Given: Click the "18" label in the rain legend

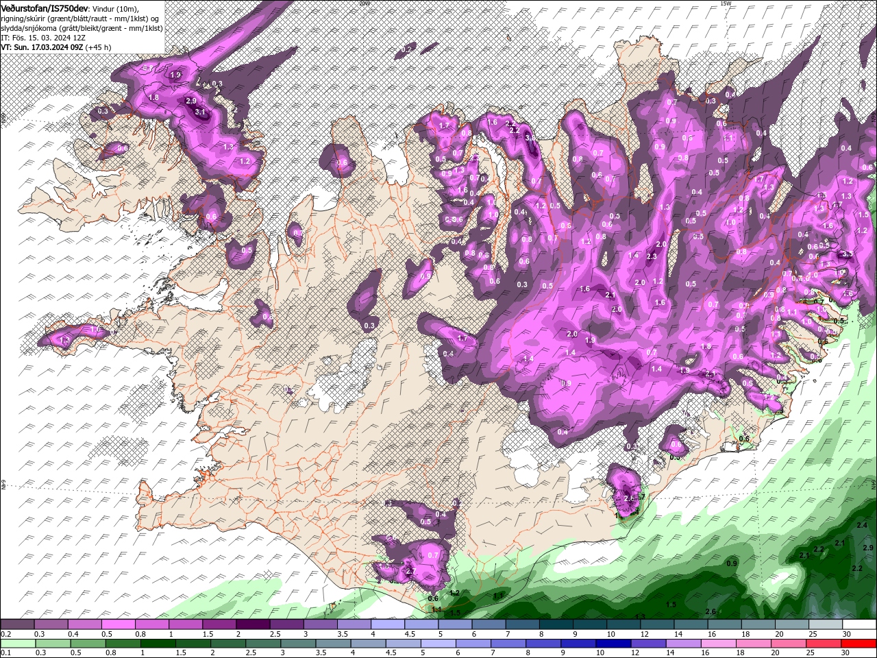Looking at the screenshot, I should click(741, 653).
